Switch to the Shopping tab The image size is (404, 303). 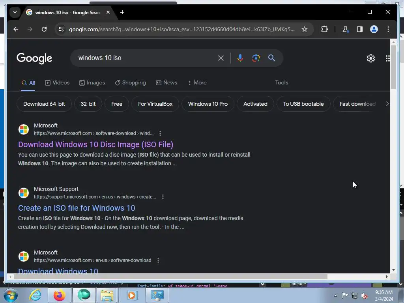point(130,83)
